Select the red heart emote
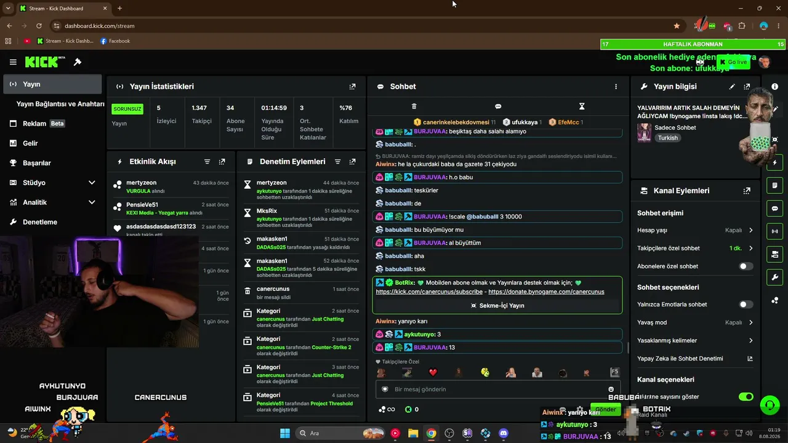The image size is (788, 443). (433, 372)
